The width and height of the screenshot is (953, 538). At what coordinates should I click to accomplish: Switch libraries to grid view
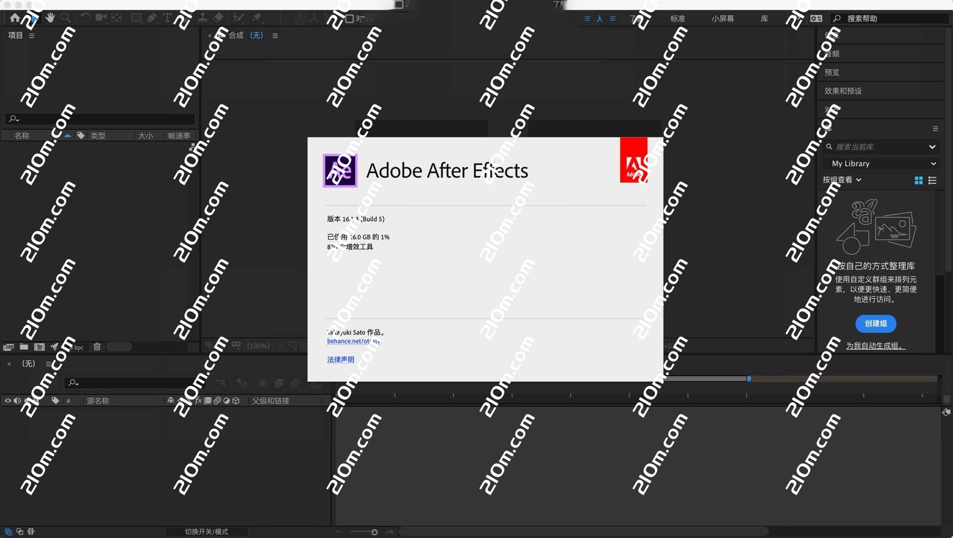(918, 180)
